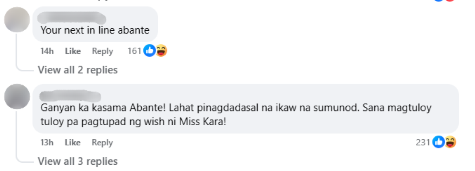
Task: Click the blue like reaction icon on first comment
Action: click(x=150, y=51)
